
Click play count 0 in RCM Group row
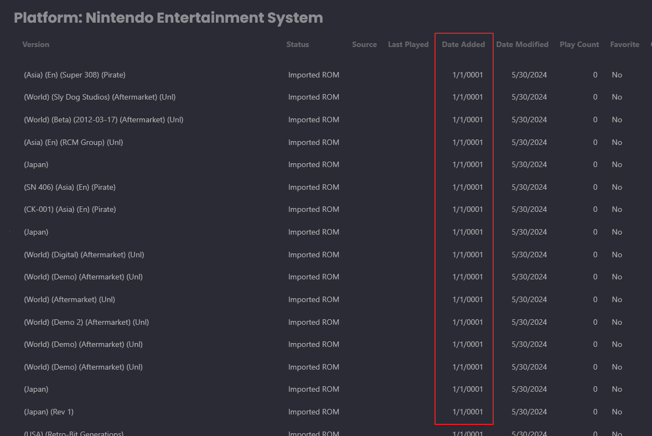click(595, 142)
